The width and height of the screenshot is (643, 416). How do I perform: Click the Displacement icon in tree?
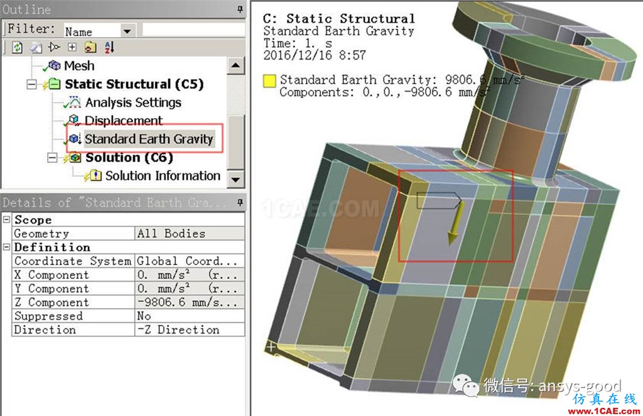74,120
